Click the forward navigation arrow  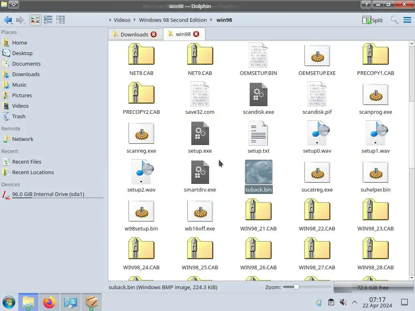[20, 20]
